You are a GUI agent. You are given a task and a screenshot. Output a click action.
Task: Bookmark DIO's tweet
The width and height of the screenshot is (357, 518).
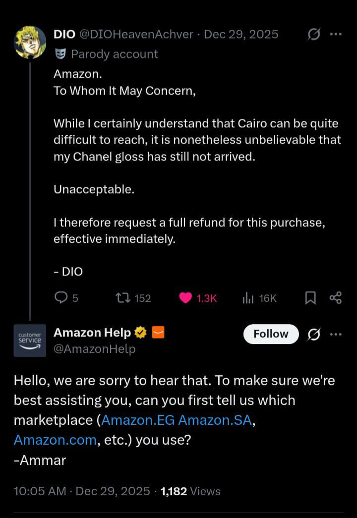pyautogui.click(x=310, y=297)
